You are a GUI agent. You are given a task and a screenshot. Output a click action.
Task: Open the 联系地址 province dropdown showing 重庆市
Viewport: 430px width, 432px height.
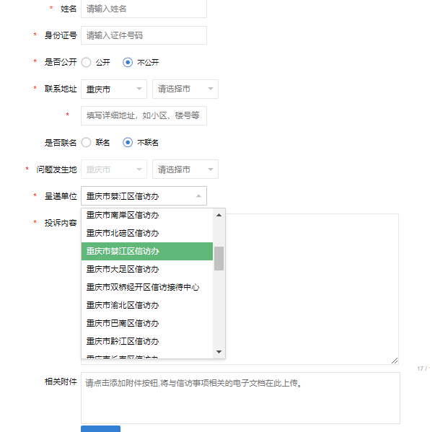pos(114,89)
